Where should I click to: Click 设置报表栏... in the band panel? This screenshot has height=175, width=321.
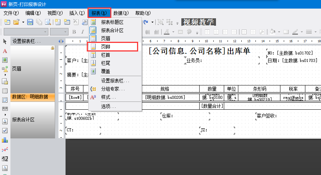[26, 41]
